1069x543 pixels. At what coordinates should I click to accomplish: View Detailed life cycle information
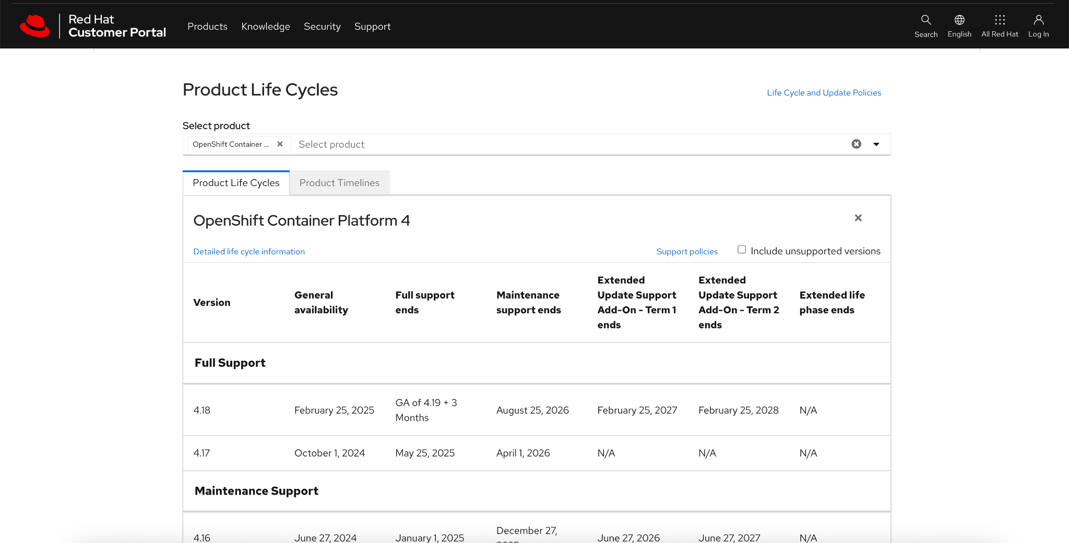(249, 251)
